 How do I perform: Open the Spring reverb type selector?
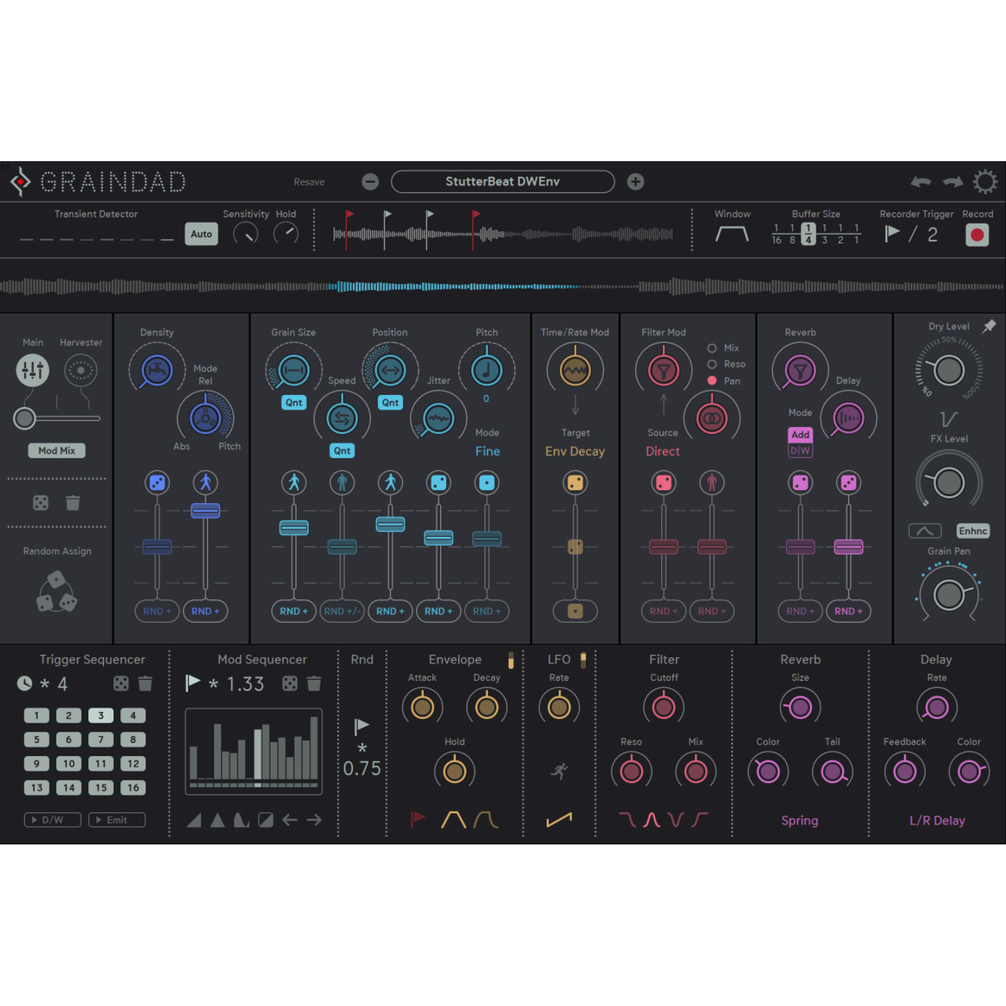pyautogui.click(x=799, y=821)
